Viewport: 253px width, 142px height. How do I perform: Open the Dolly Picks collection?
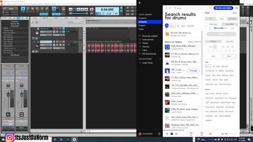[x=147, y=63]
